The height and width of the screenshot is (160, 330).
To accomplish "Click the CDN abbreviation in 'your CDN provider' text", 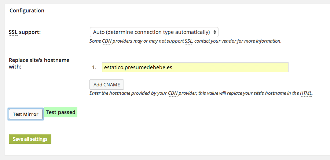I will click(x=173, y=93).
